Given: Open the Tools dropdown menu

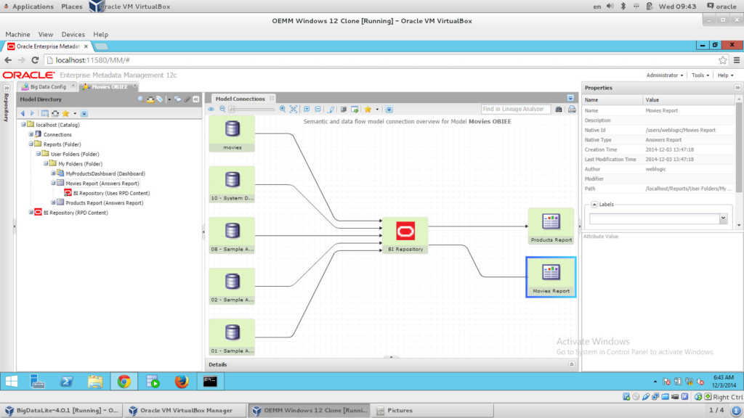Looking at the screenshot, I should point(700,75).
